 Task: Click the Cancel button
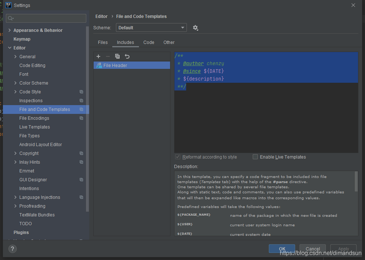[x=313, y=249]
